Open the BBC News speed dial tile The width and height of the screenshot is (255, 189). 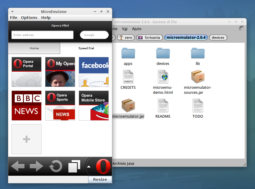pos(27,106)
